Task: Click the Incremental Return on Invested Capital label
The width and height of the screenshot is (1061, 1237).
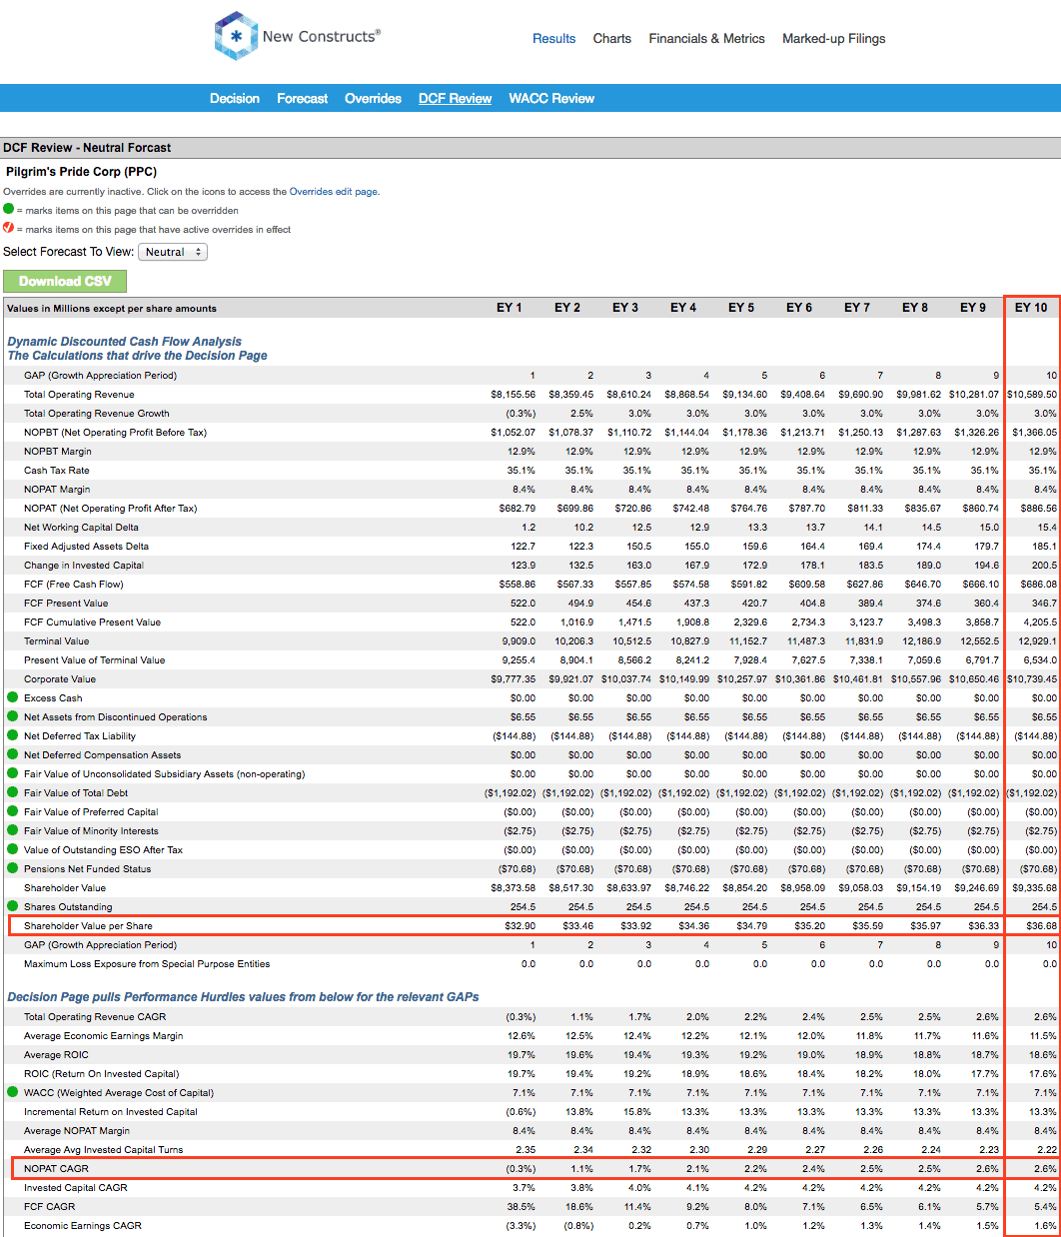Action: tap(111, 1112)
